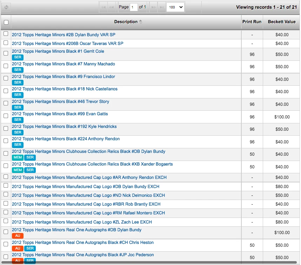Click SER badge under Trevor Story

pyautogui.click(x=18, y=108)
